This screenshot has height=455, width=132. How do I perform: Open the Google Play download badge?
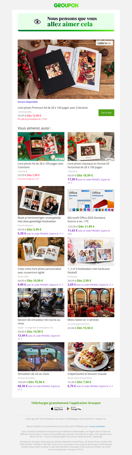coord(74,408)
